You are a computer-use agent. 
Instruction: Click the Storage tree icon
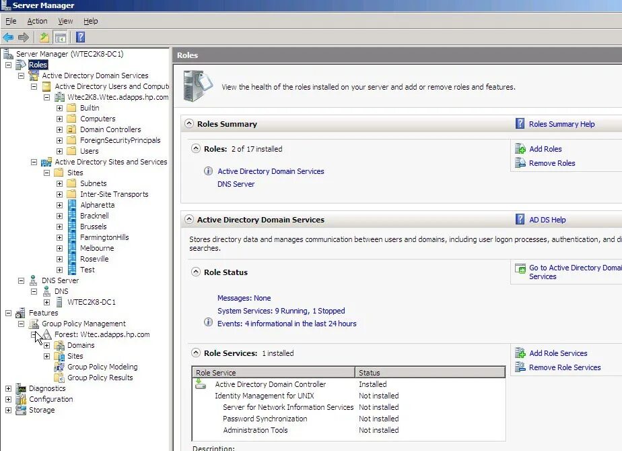coord(21,410)
